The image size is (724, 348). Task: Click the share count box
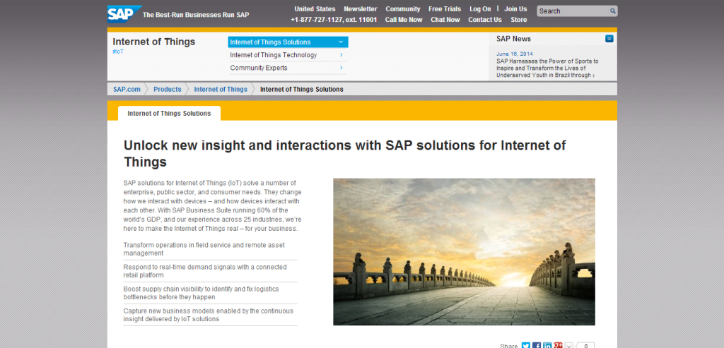[x=586, y=346]
